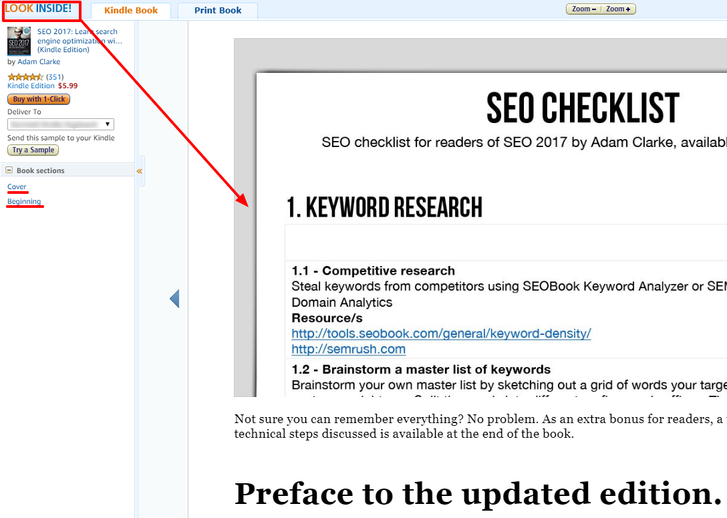The image size is (727, 518).
Task: Click the Preface to the updated edition heading
Action: (x=478, y=494)
